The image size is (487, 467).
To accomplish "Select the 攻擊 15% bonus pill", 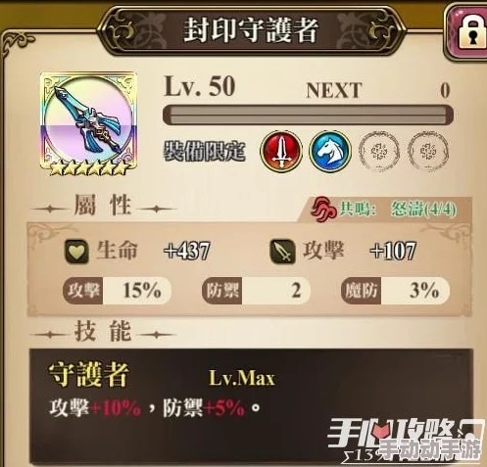I will click(x=117, y=291).
